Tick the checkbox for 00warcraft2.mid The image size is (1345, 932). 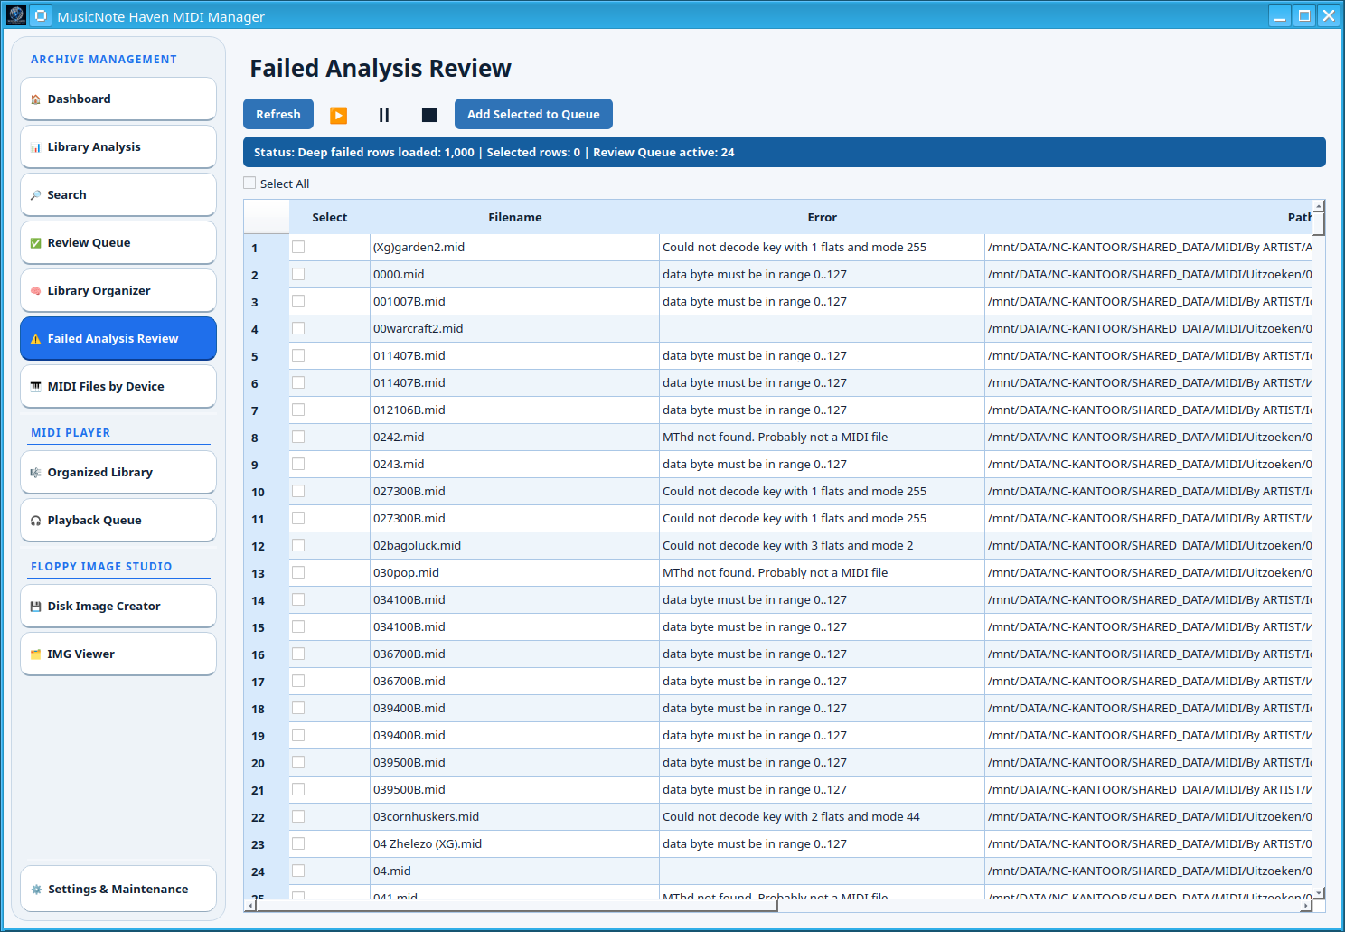pos(298,328)
